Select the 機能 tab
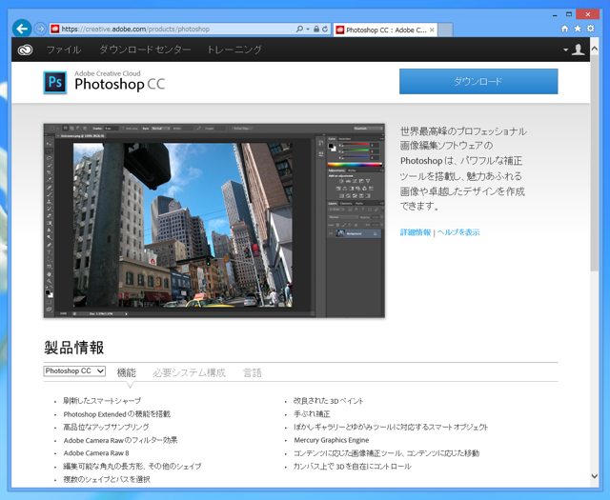Image resolution: width=610 pixels, height=500 pixels. pos(127,373)
